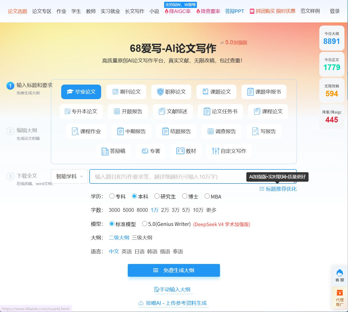Open 范文样例 in the top navigation

coord(310,11)
